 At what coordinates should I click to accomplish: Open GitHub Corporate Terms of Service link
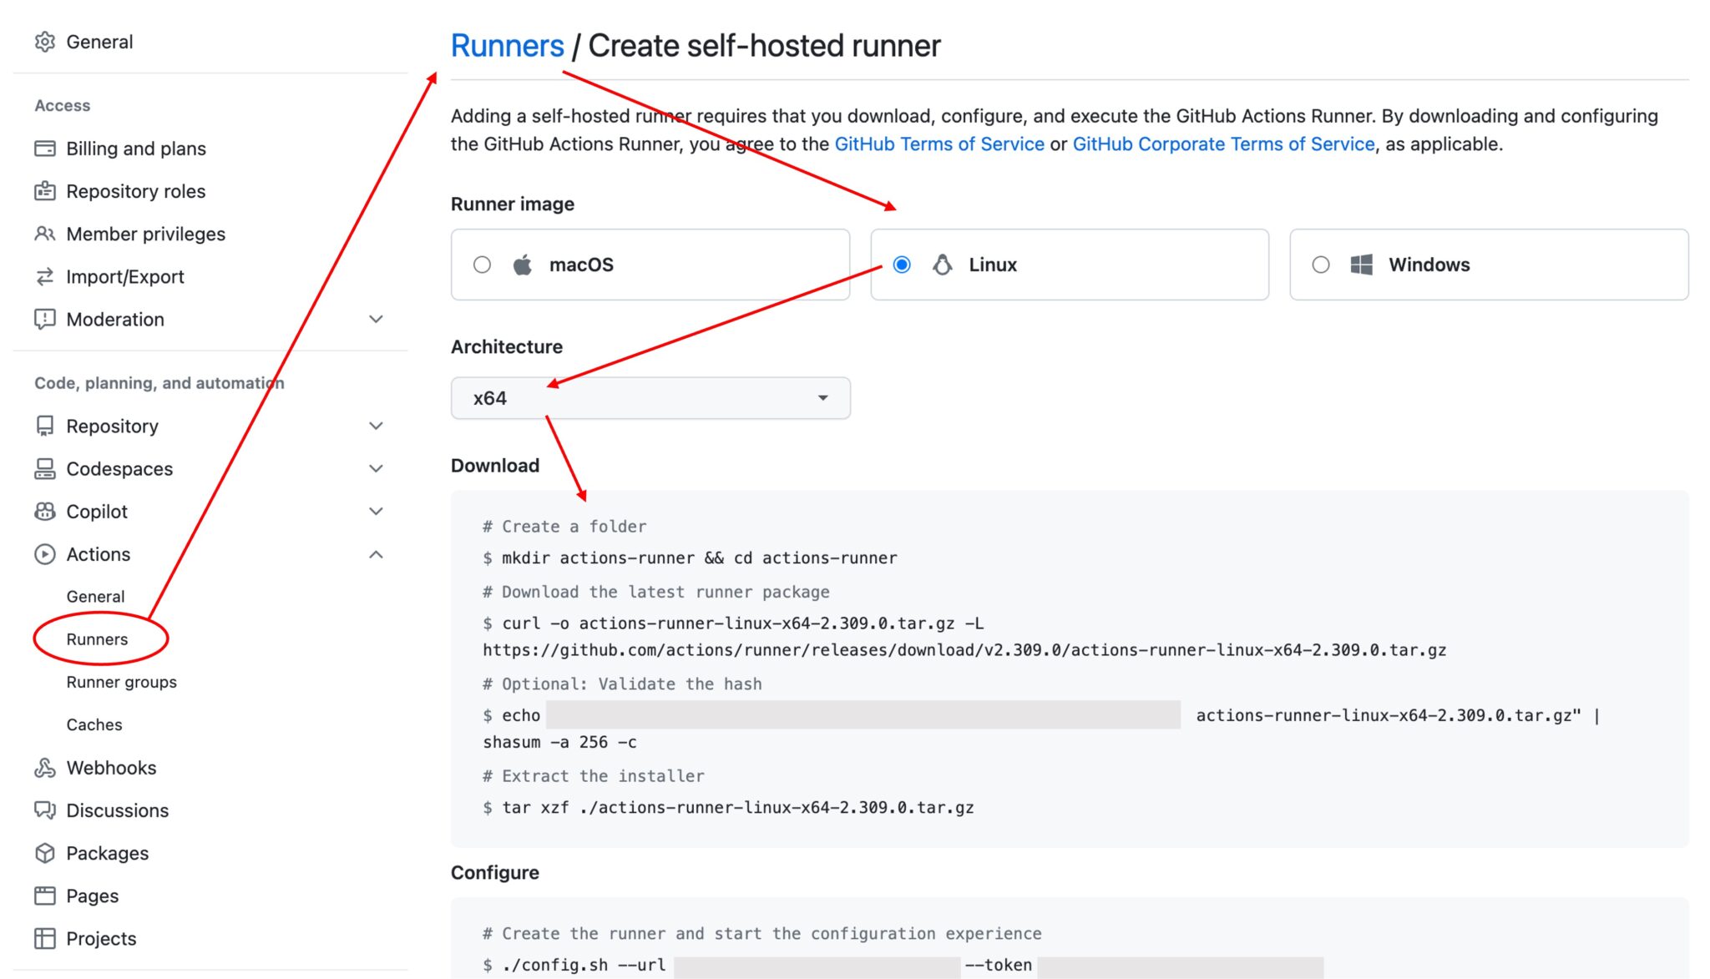pos(1223,144)
